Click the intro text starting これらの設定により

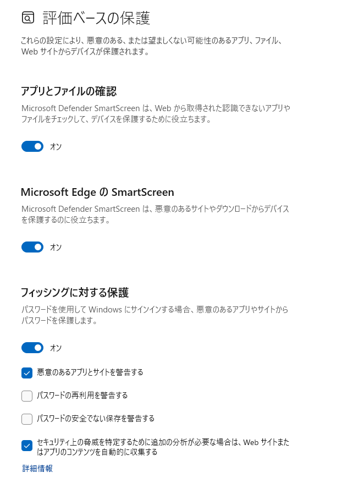pyautogui.click(x=151, y=46)
